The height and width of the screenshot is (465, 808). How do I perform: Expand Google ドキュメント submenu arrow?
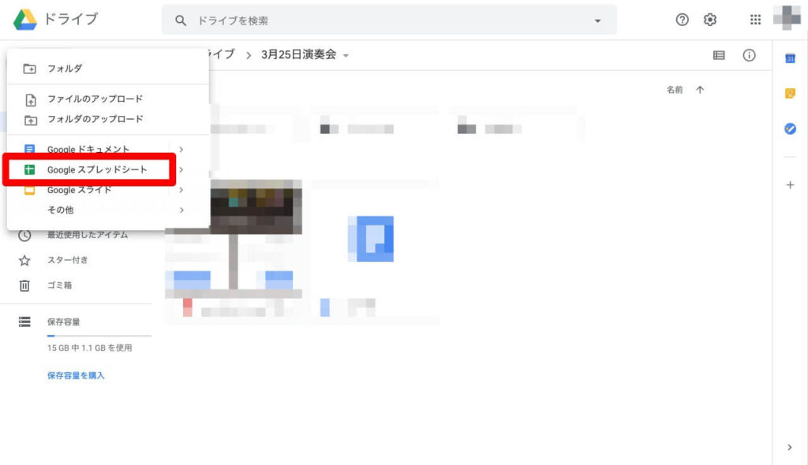click(x=181, y=149)
